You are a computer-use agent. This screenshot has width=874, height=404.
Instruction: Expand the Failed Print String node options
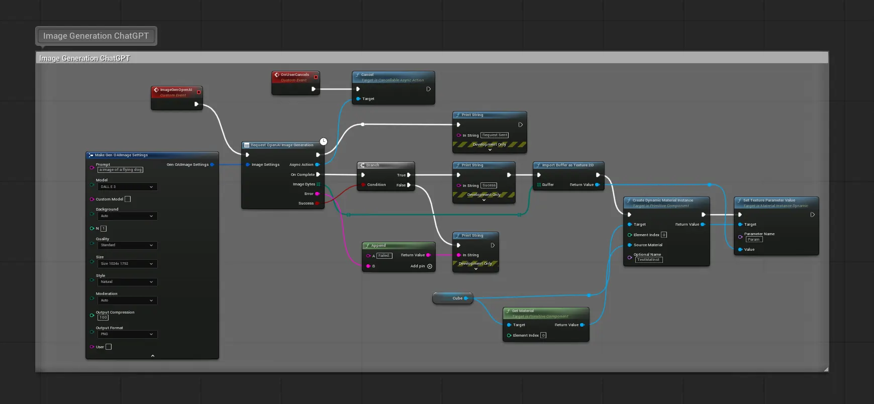click(x=476, y=269)
